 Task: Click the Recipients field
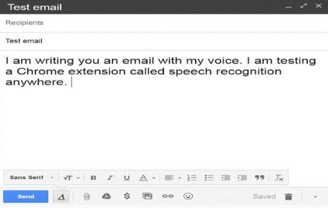click(x=164, y=22)
